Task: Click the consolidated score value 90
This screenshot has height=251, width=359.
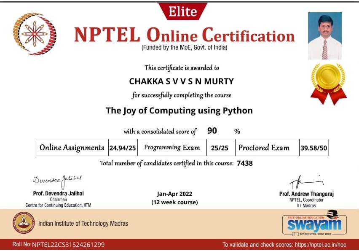Action: pyautogui.click(x=212, y=131)
